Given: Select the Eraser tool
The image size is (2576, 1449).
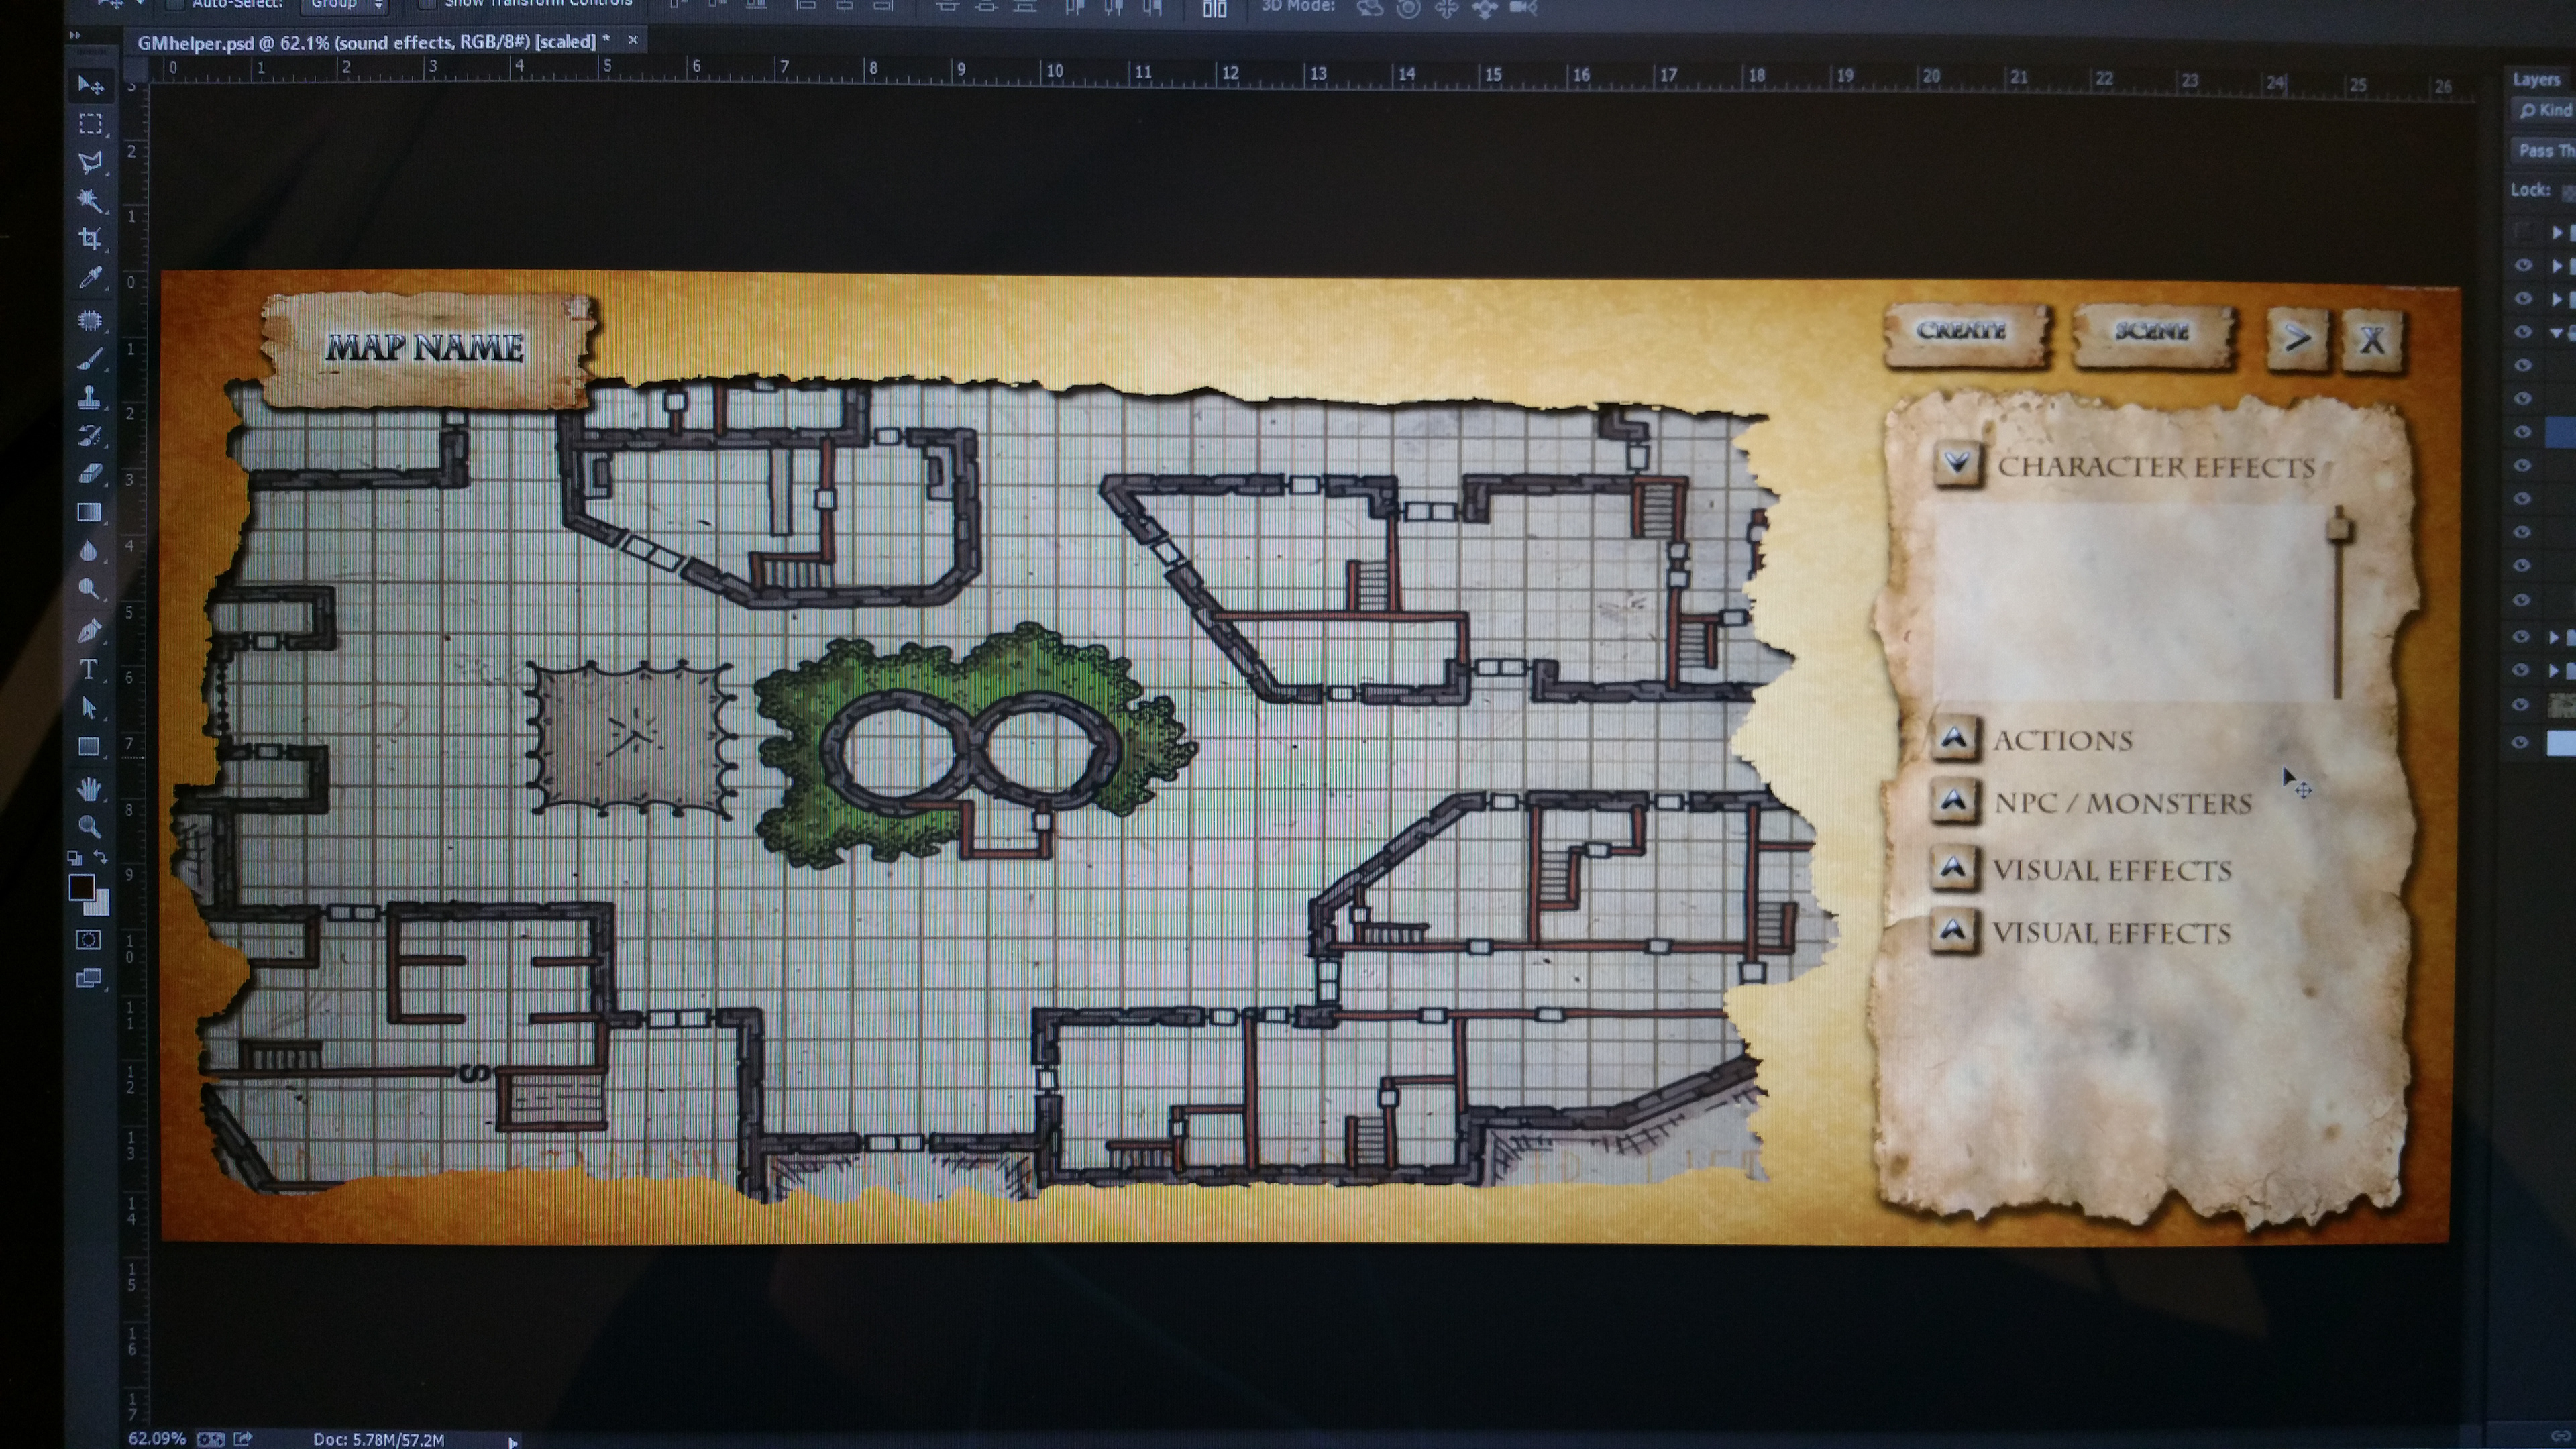Looking at the screenshot, I should point(90,473).
